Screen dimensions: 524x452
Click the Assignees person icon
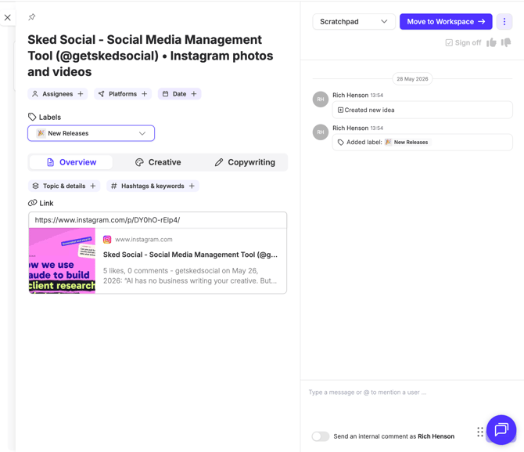(35, 94)
